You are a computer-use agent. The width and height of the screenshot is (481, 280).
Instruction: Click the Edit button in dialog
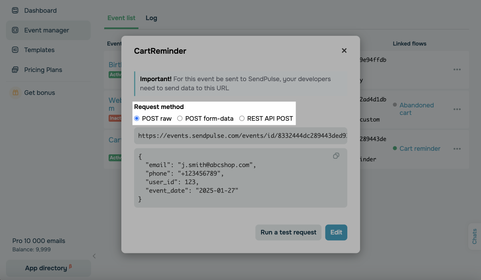click(336, 233)
